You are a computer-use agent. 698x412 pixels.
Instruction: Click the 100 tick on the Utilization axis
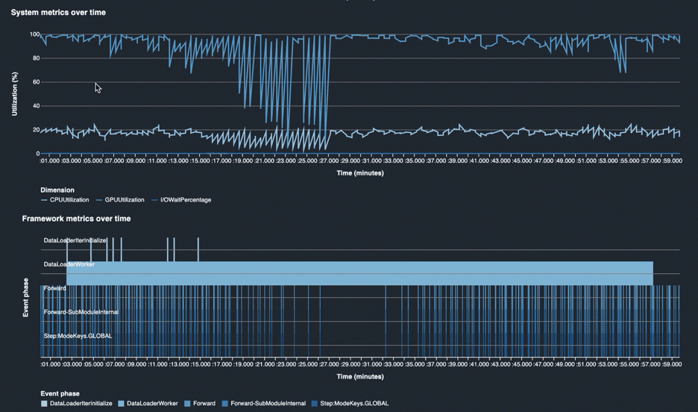(x=34, y=34)
